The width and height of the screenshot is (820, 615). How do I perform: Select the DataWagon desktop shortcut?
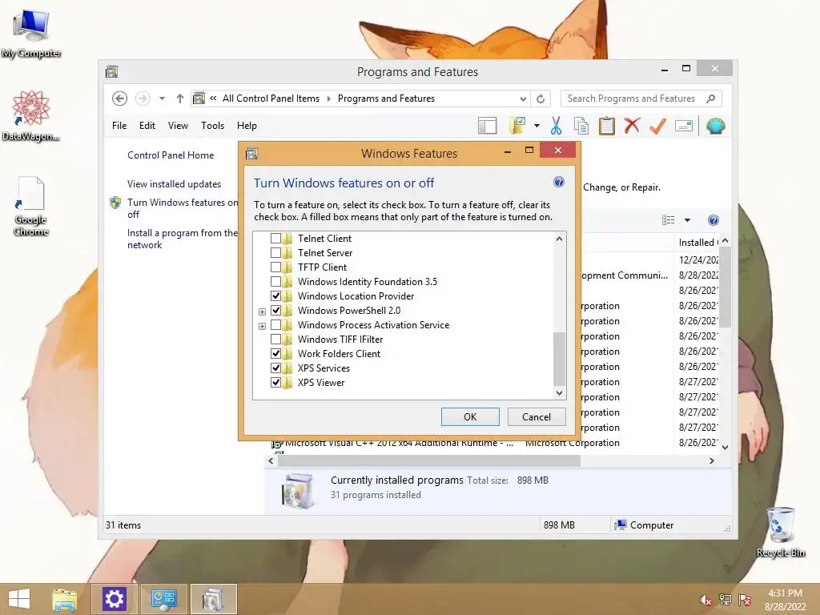[x=31, y=115]
